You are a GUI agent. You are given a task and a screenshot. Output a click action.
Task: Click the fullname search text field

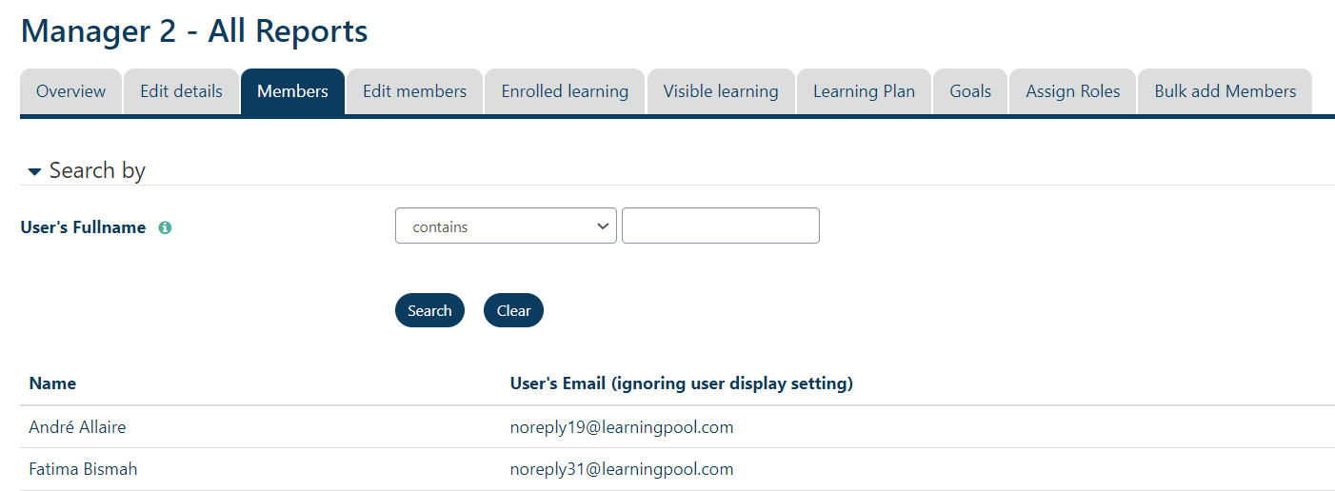[x=720, y=226]
